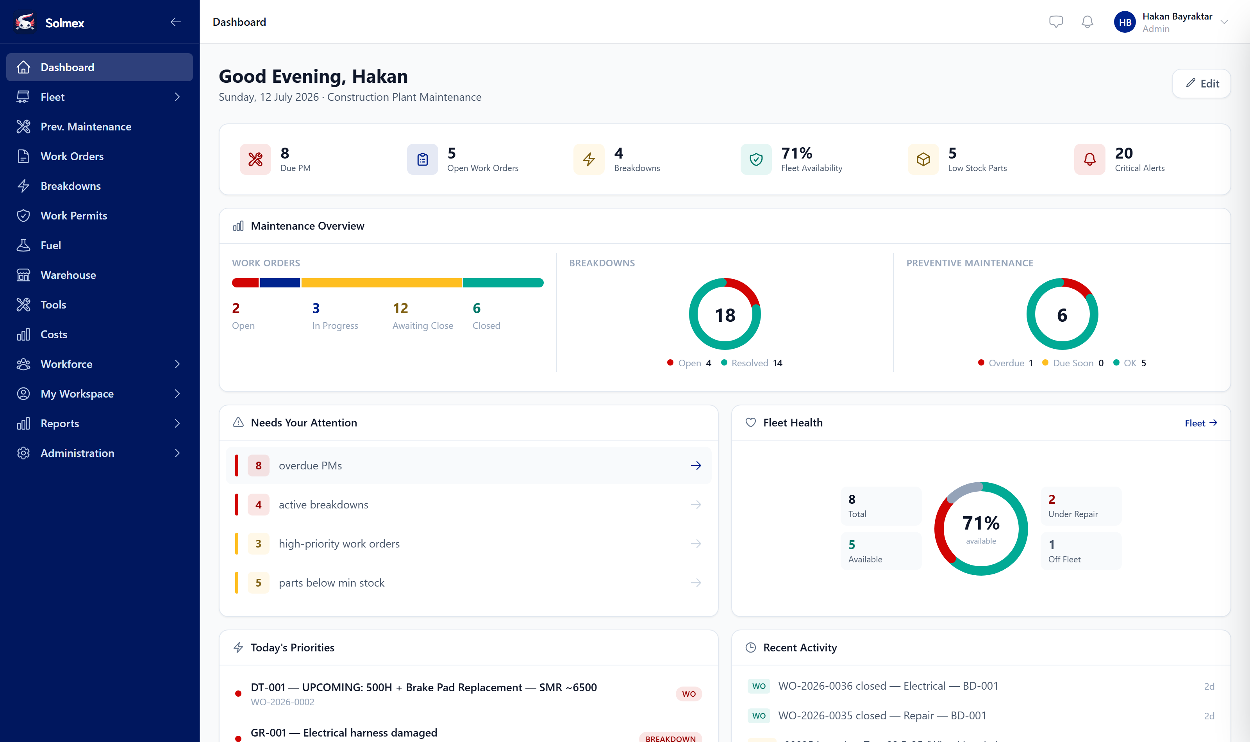Open Work Orders in sidebar
1250x742 pixels.
tap(99, 156)
